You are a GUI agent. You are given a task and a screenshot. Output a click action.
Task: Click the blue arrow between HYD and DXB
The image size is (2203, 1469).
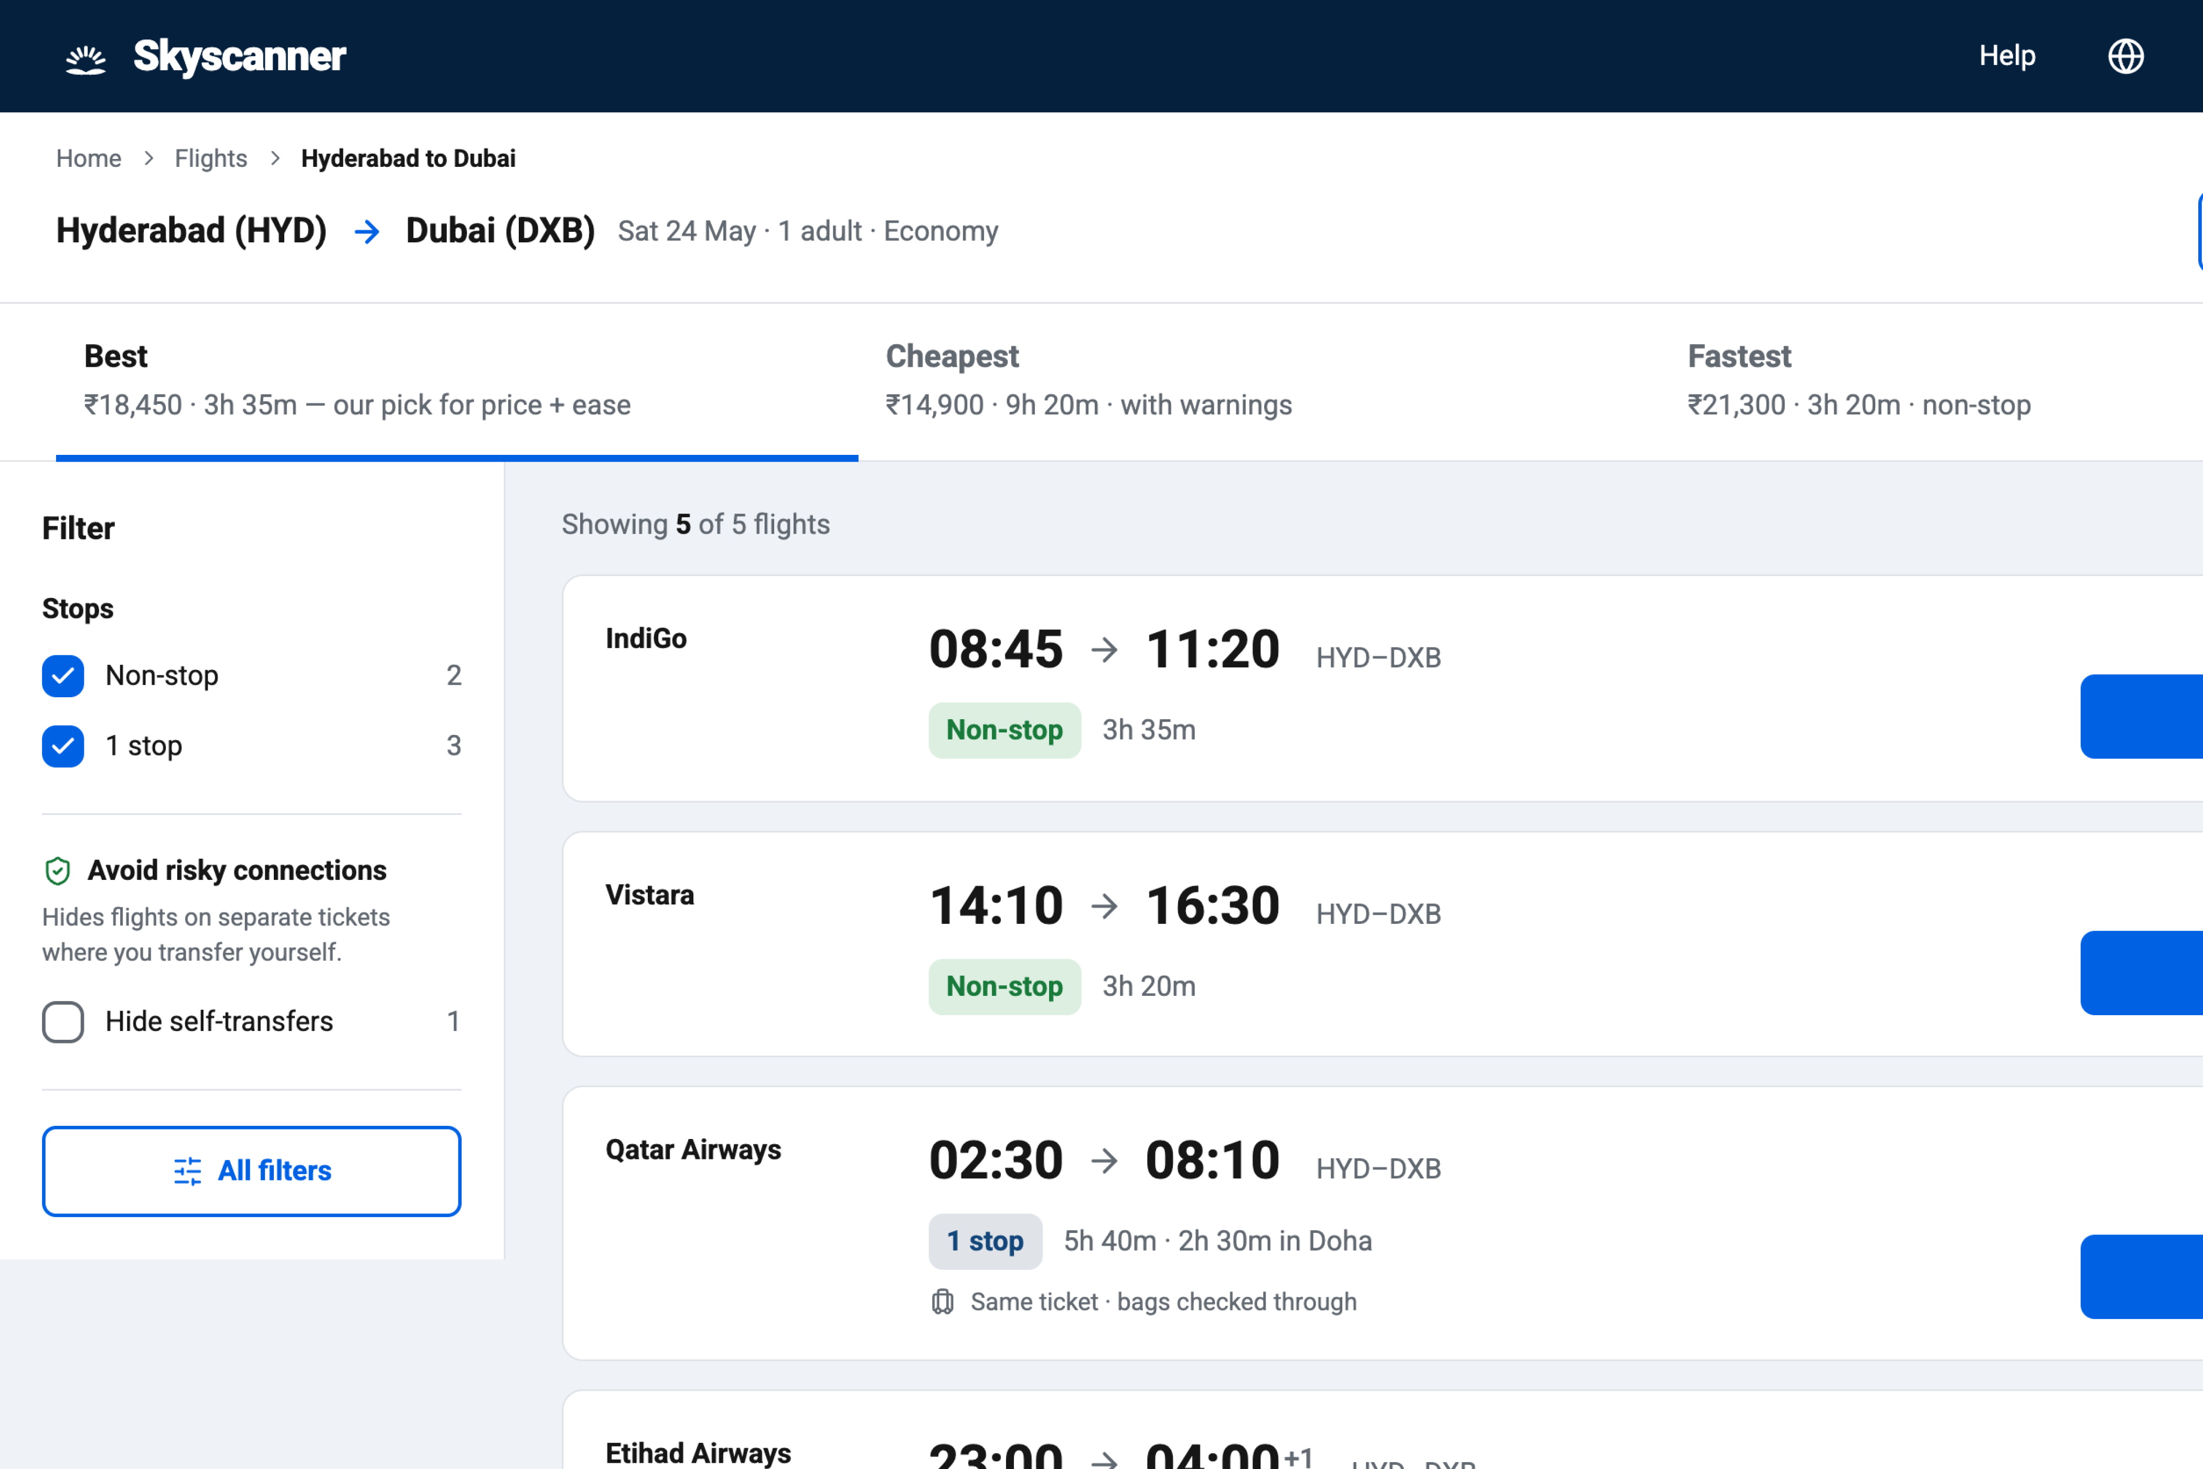point(367,231)
